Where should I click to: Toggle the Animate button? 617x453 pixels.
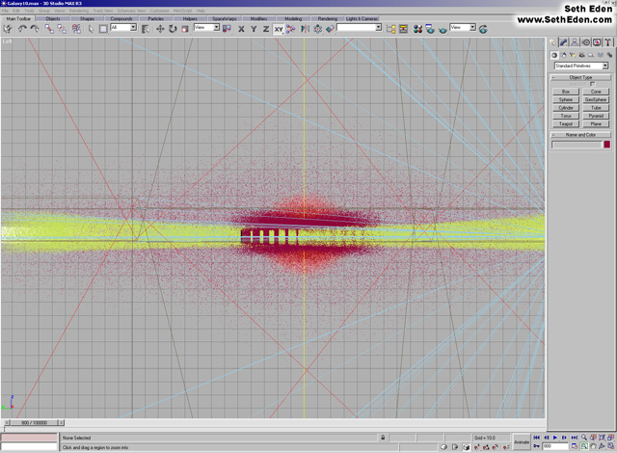coord(522,442)
